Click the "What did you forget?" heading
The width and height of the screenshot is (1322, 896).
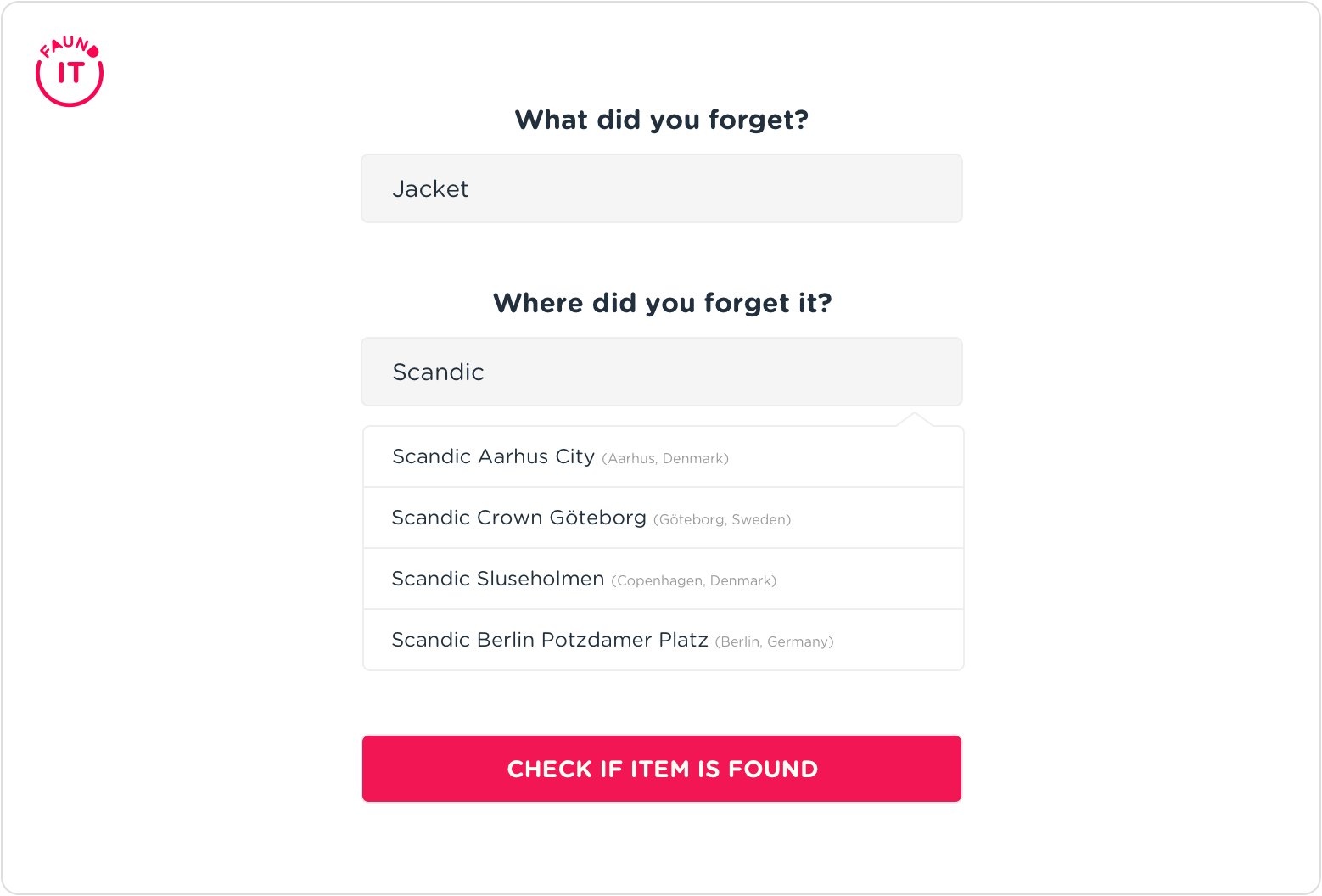click(x=662, y=120)
